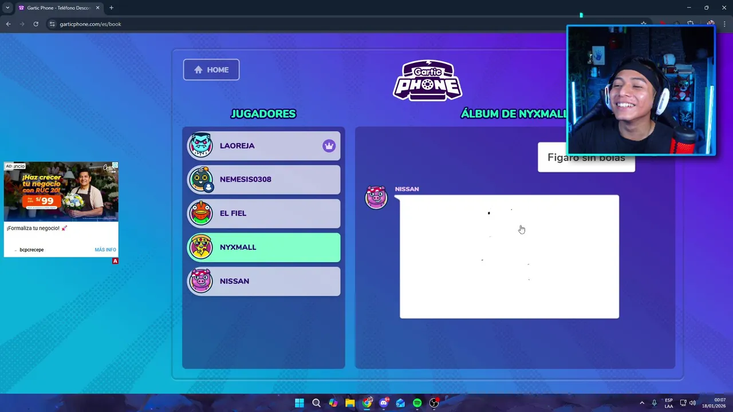Screen dimensions: 733x412
Task: Click the address bar with garticphone.com/es/book
Action: click(x=344, y=24)
